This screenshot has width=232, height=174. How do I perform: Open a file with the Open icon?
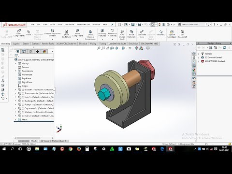(x=126, y=25)
